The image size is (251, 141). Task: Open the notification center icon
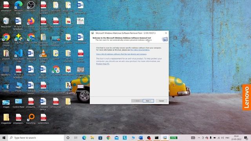[246, 137]
